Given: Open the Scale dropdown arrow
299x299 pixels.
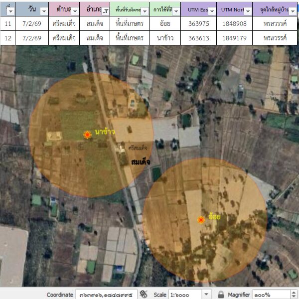Looking at the screenshot, I should click(x=207, y=295).
